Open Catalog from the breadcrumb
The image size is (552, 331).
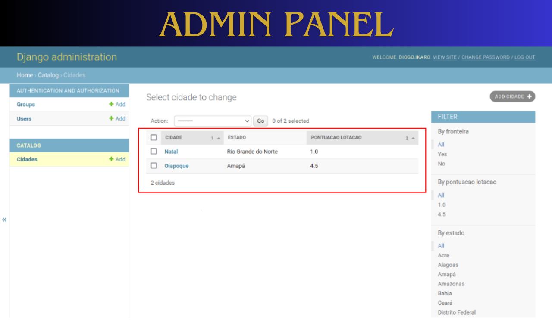pyautogui.click(x=48, y=75)
